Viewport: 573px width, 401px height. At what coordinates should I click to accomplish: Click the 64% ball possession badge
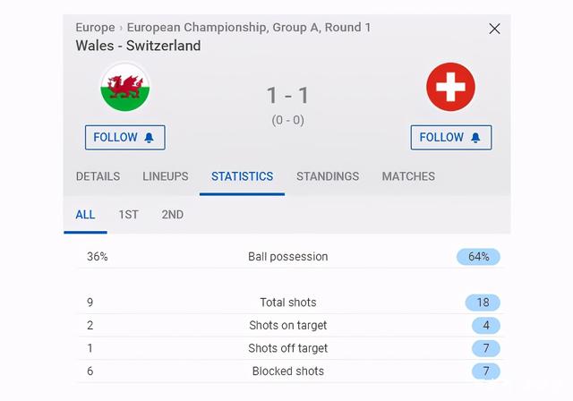coord(478,257)
